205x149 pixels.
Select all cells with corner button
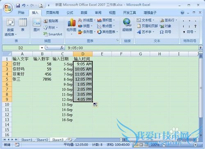[x=7, y=54]
